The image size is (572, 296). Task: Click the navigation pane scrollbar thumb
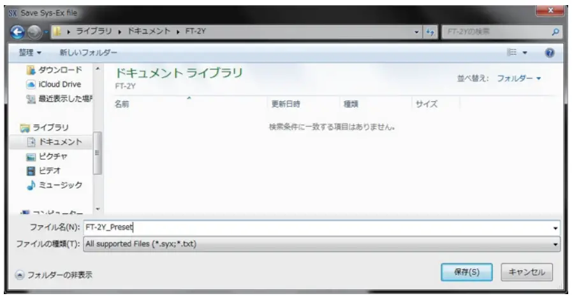pyautogui.click(x=97, y=153)
